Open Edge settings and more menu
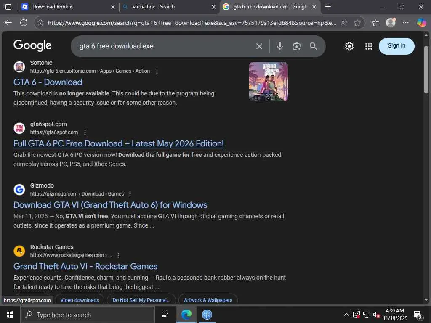431x323 pixels. click(x=406, y=23)
